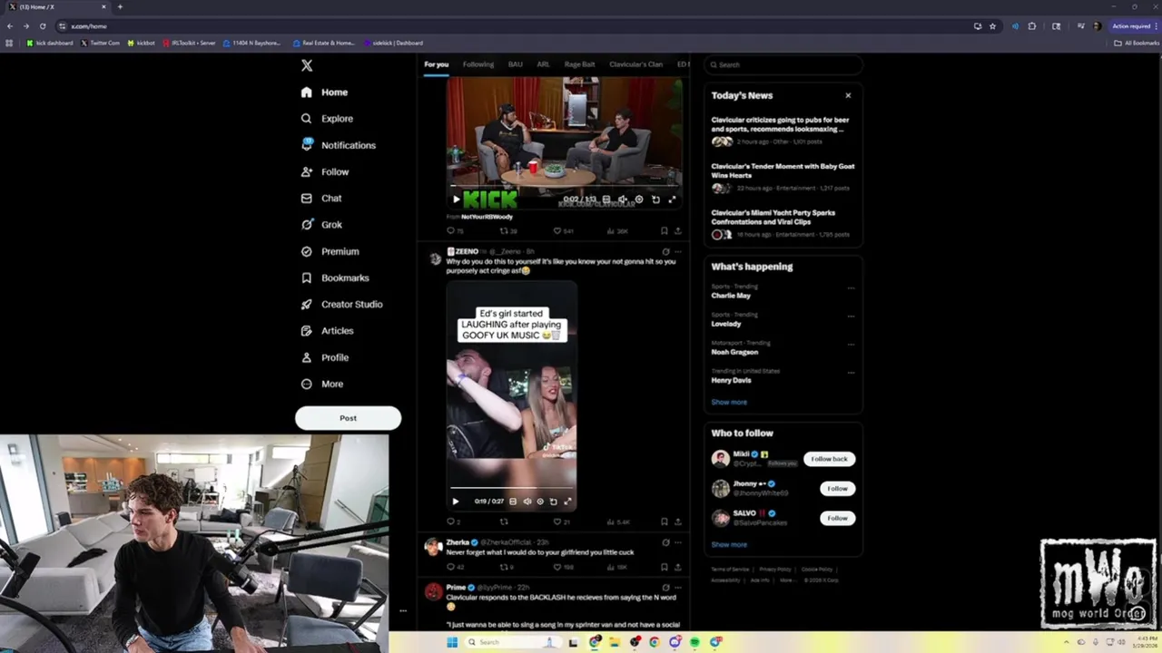Open Chat from the sidebar

point(321,198)
